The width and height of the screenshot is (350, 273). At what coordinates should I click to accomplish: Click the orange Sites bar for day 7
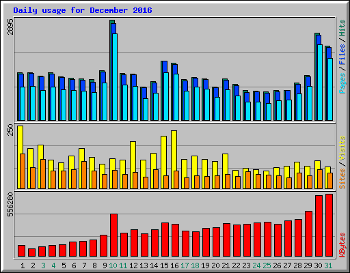[x=84, y=175]
